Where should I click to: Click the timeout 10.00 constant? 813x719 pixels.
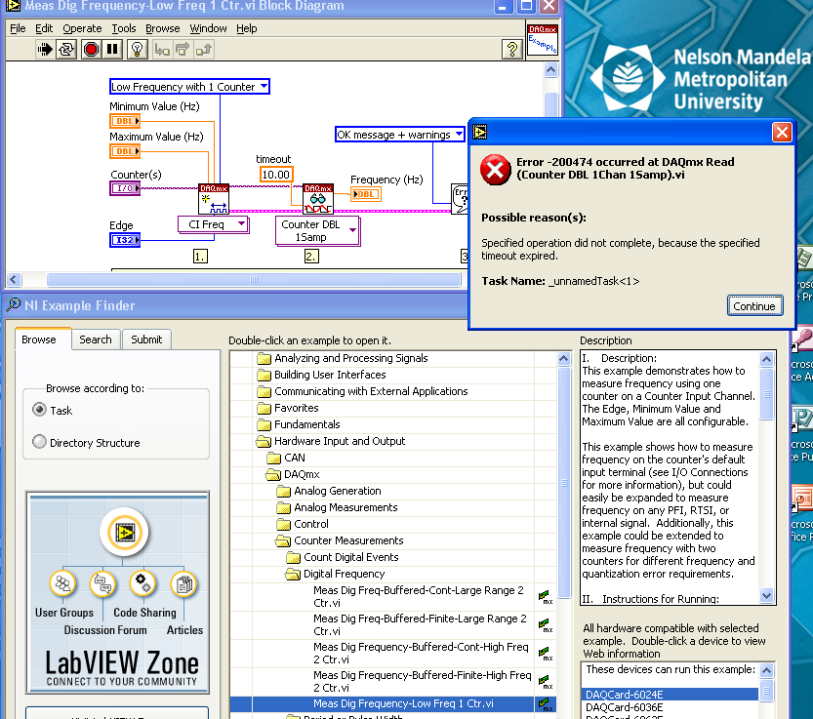tap(276, 175)
